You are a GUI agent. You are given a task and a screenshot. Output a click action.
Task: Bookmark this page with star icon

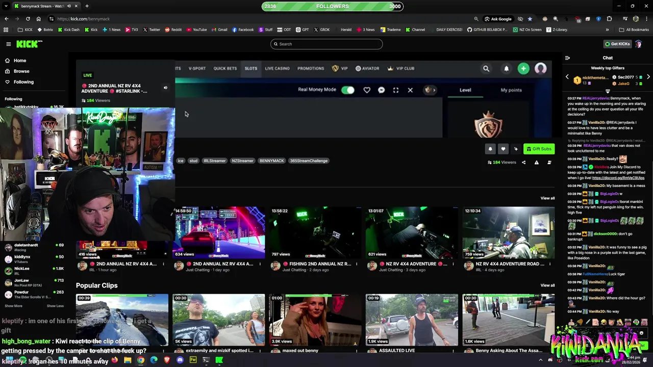point(530,19)
